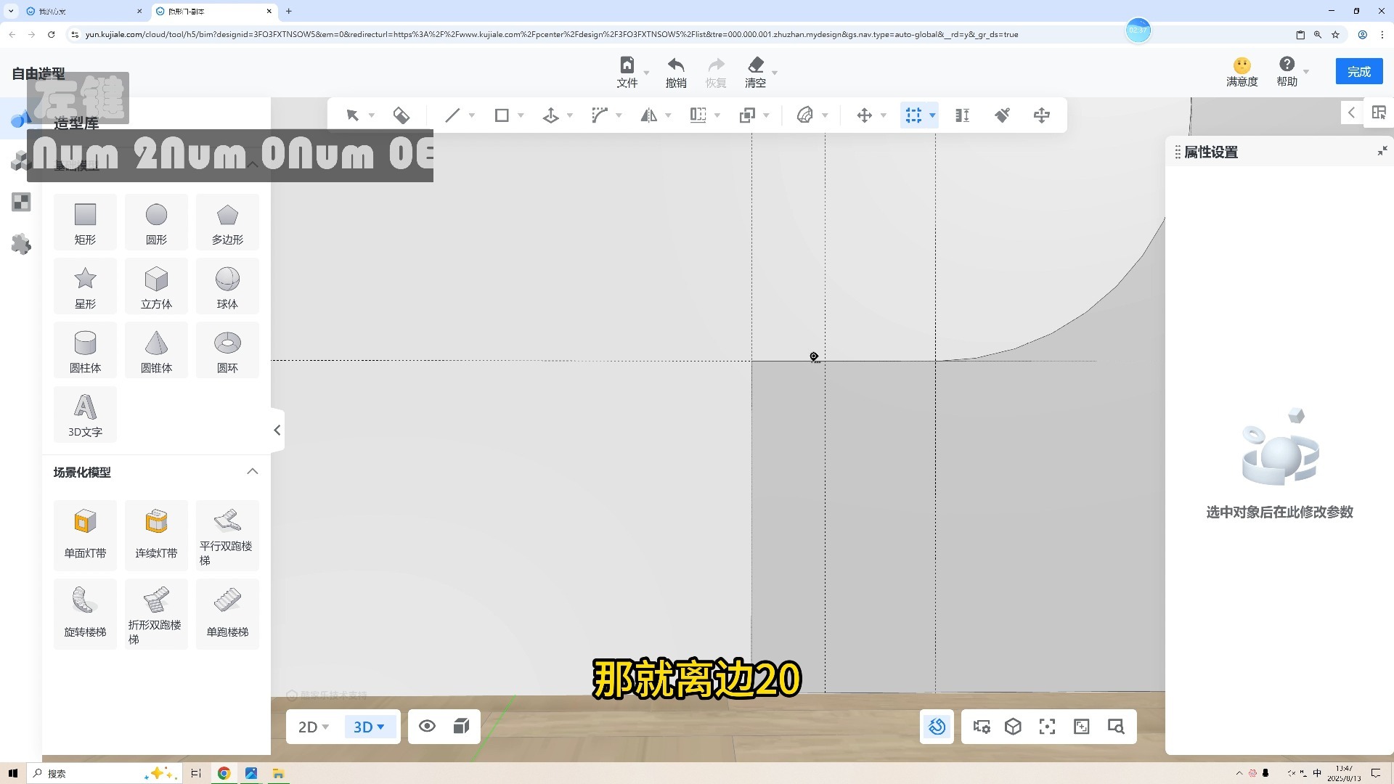Open the 造型库 shape library sidebar tab
This screenshot has height=784, width=1394.
point(21,119)
